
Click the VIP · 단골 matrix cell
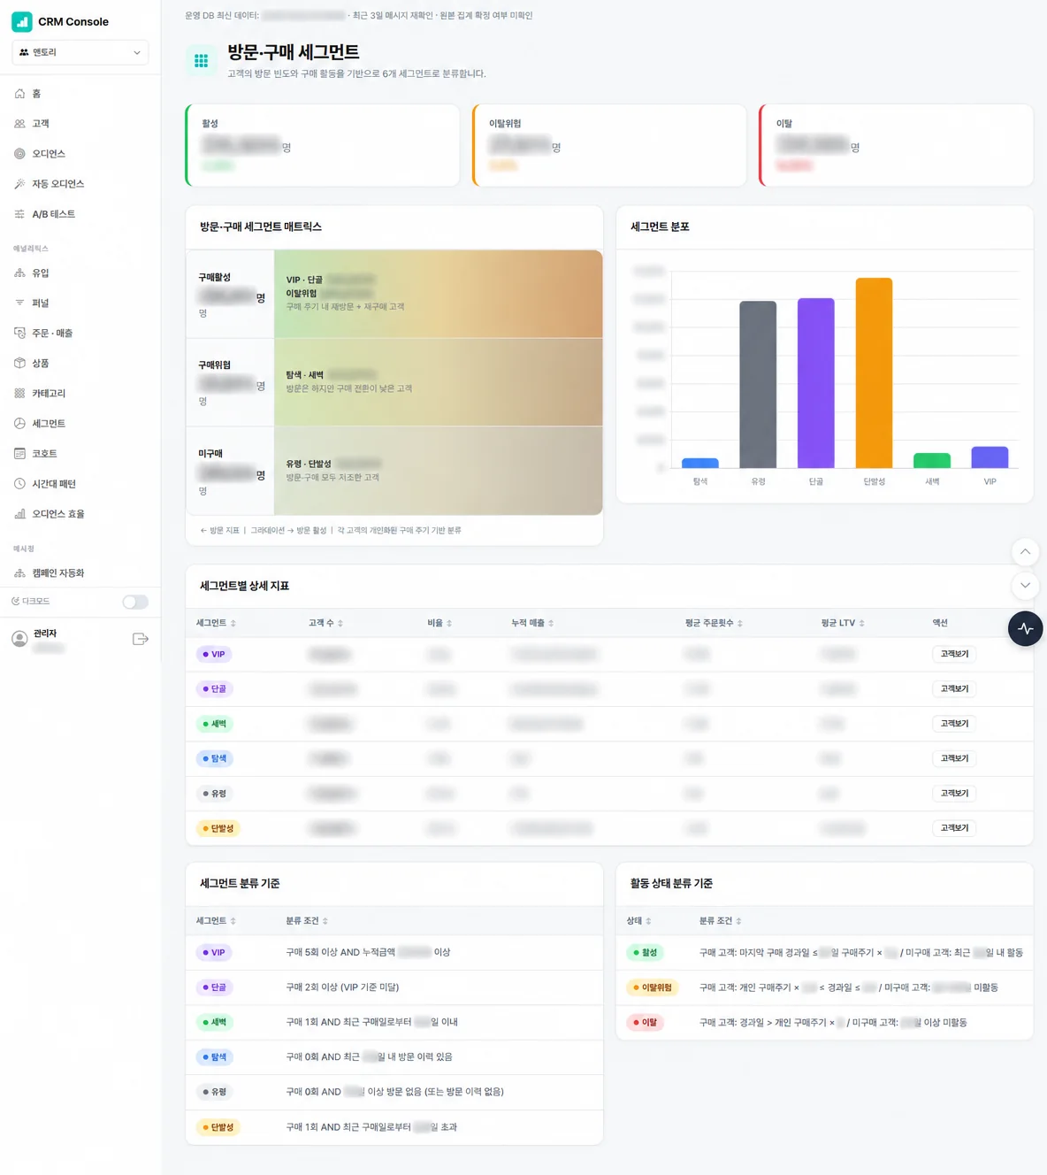[x=439, y=294]
